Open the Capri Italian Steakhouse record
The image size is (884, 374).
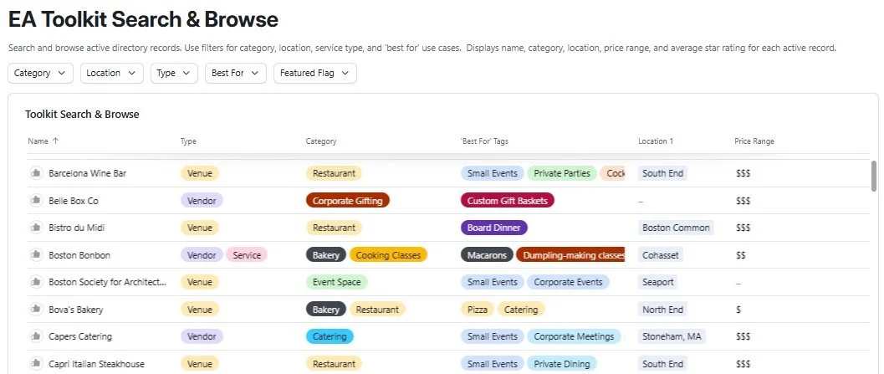[x=96, y=364]
